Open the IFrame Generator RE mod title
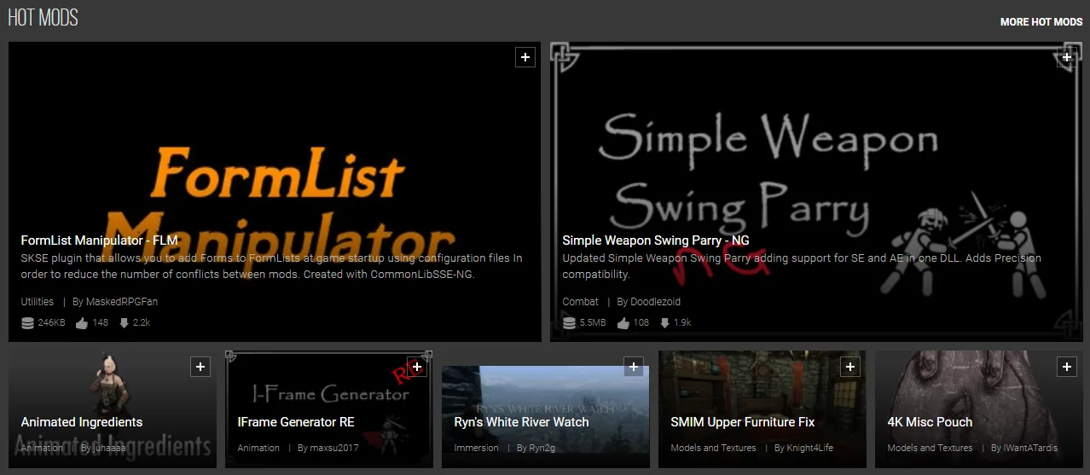Viewport: 1090px width, 475px height. coord(296,422)
